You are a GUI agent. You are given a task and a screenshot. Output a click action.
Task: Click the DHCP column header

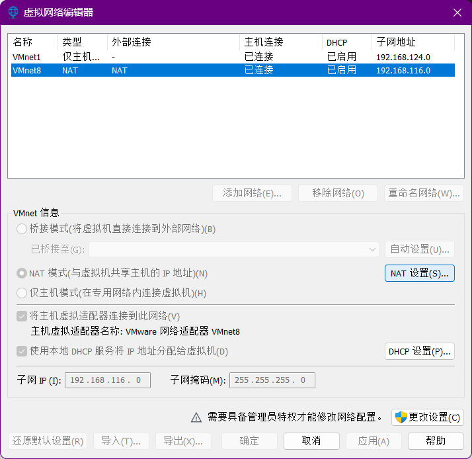[x=347, y=42]
